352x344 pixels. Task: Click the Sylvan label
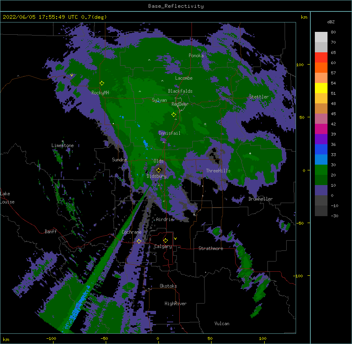159,100
